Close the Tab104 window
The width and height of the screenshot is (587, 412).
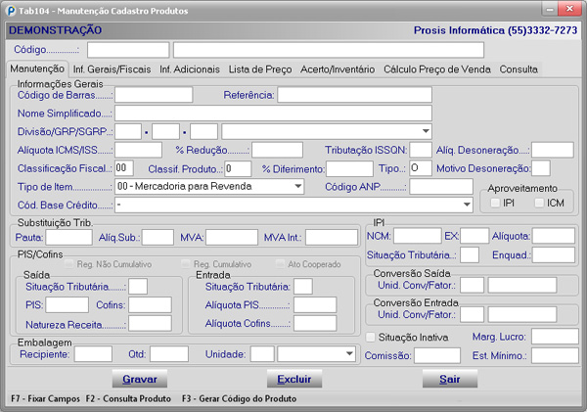[x=569, y=9]
